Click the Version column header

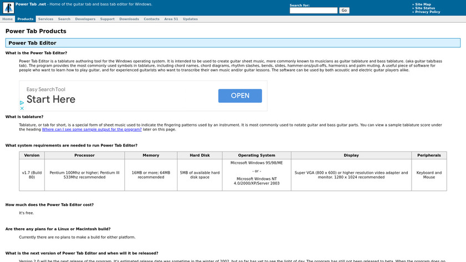pyautogui.click(x=32, y=155)
